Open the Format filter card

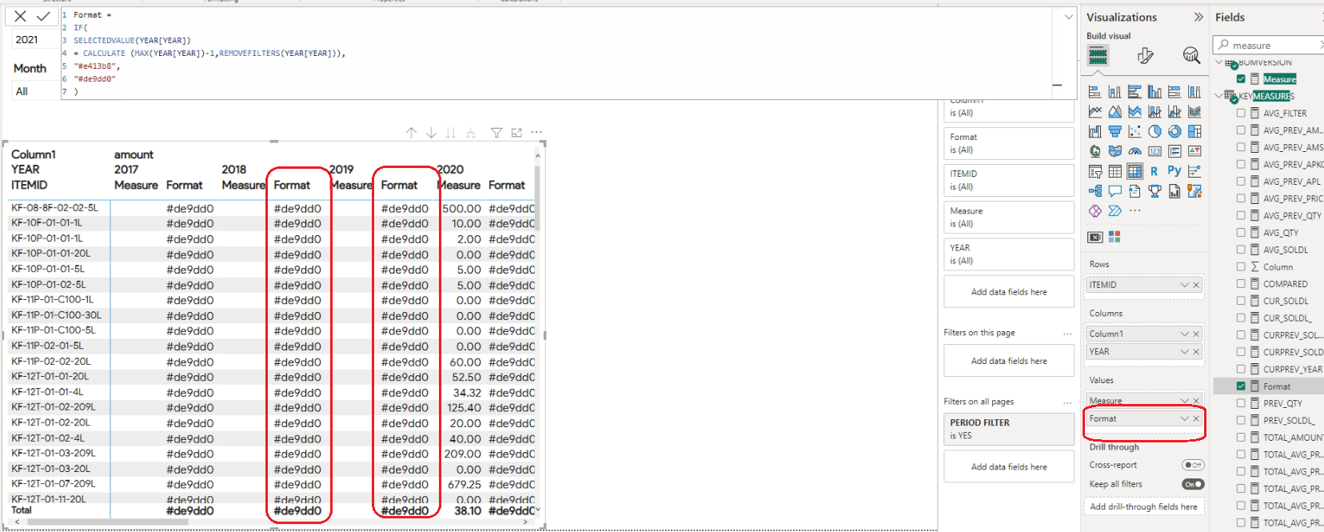tap(1009, 143)
